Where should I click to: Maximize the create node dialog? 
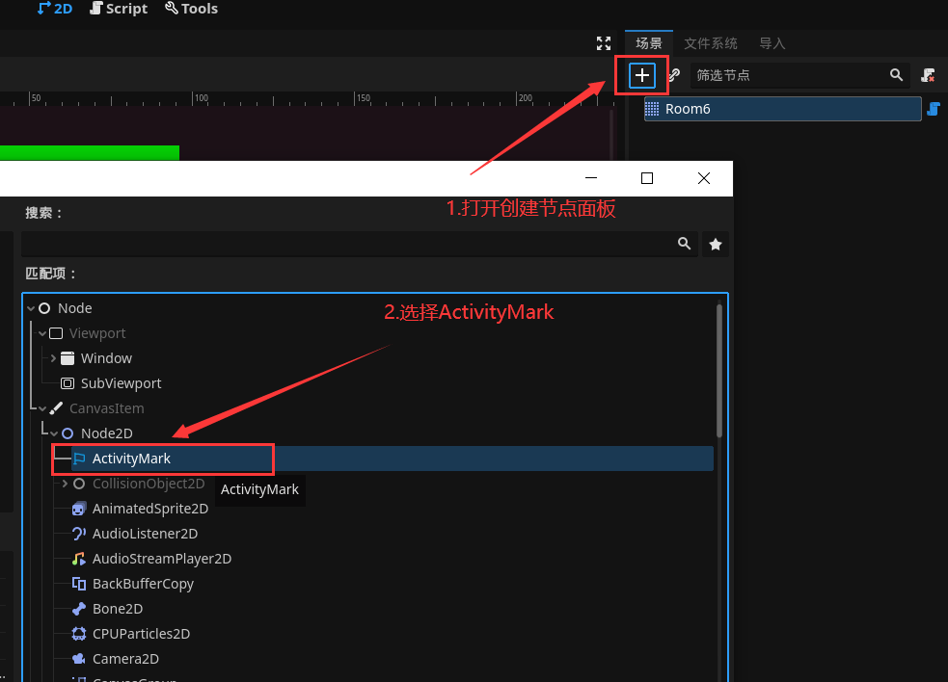tap(647, 178)
